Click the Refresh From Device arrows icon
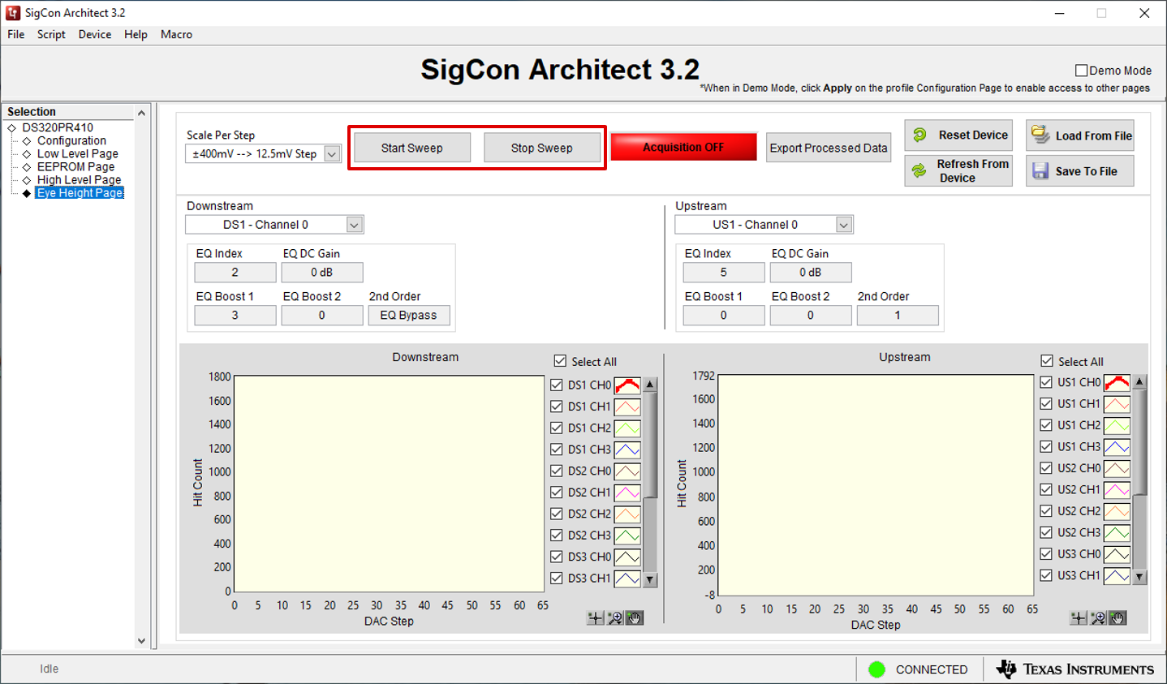This screenshot has width=1167, height=684. [919, 170]
